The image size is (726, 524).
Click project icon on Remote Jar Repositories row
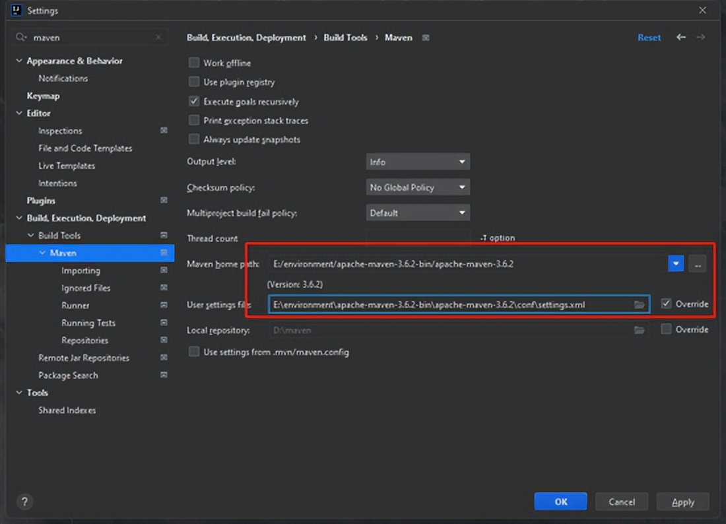(x=164, y=357)
